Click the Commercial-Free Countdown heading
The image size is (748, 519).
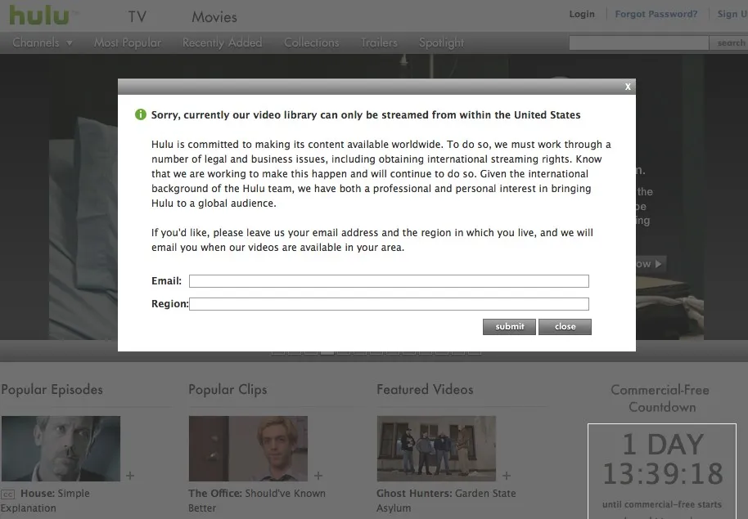[661, 398]
